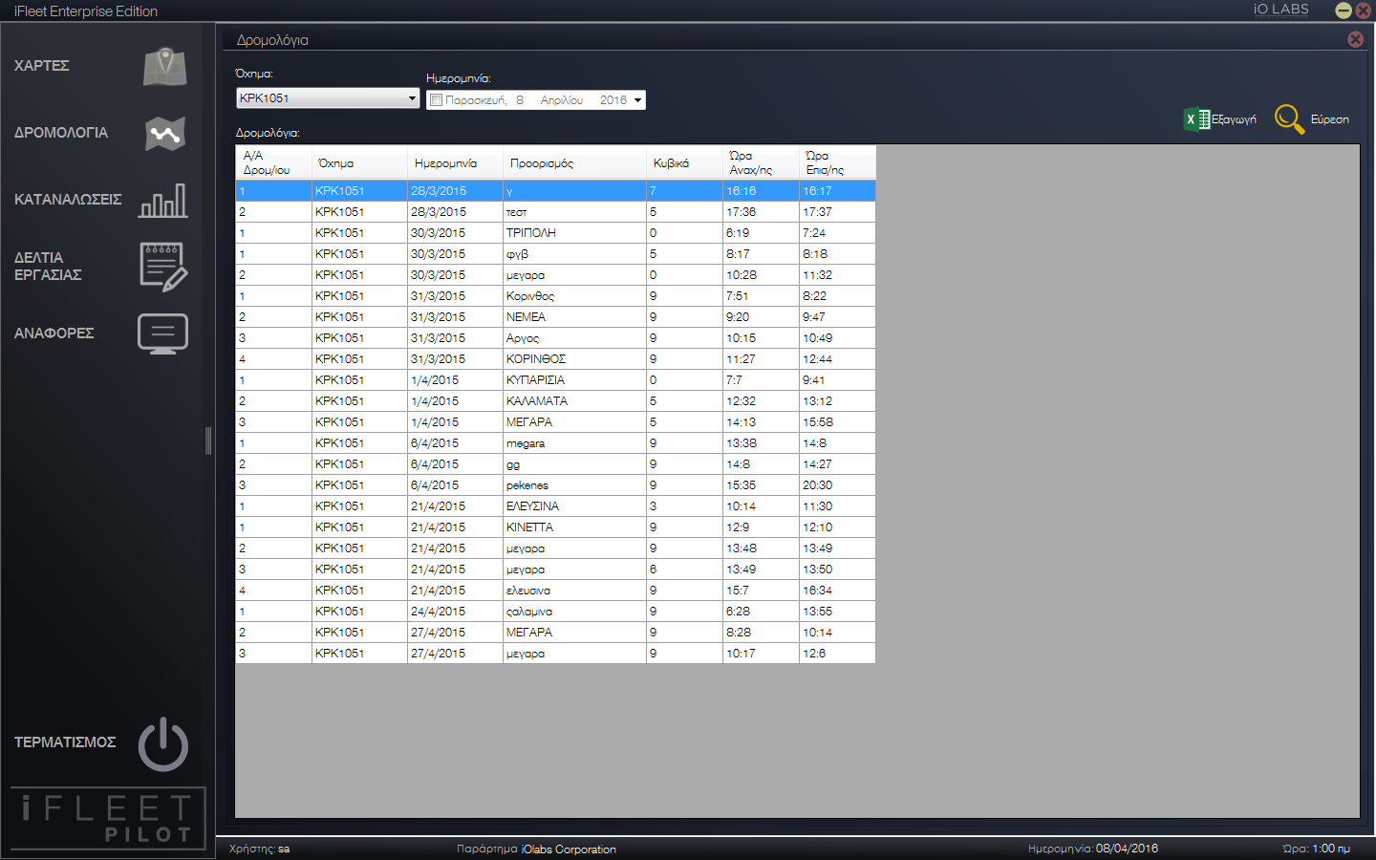This screenshot has width=1376, height=860.
Task: Click the ΑΝΑΦΟΡΕΣ menu label
Action: pos(54,333)
